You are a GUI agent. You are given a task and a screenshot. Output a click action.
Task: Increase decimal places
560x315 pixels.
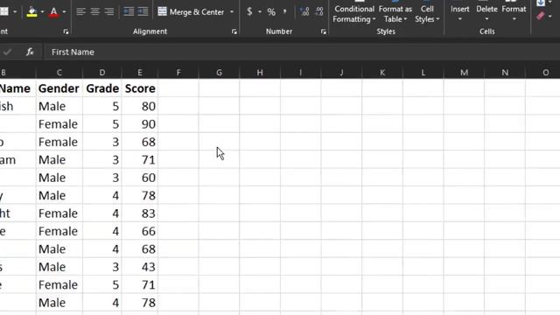click(x=304, y=11)
